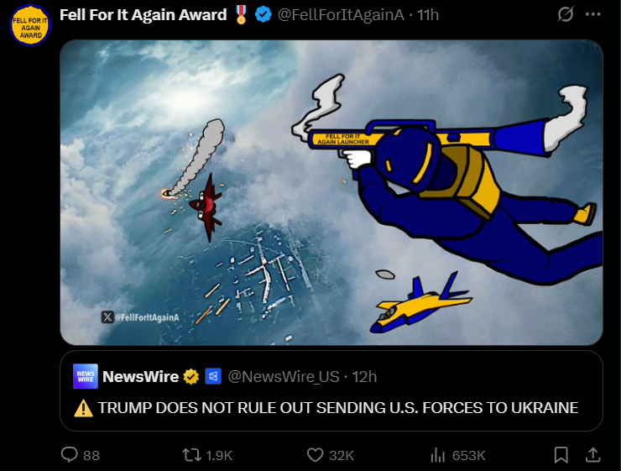Image resolution: width=621 pixels, height=471 pixels.
Task: Click the 32K likes count
Action: point(342,456)
